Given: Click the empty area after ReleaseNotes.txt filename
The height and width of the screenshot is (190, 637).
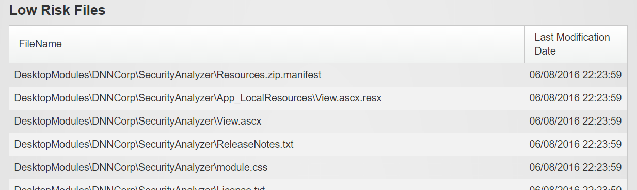Looking at the screenshot, I should 409,144.
